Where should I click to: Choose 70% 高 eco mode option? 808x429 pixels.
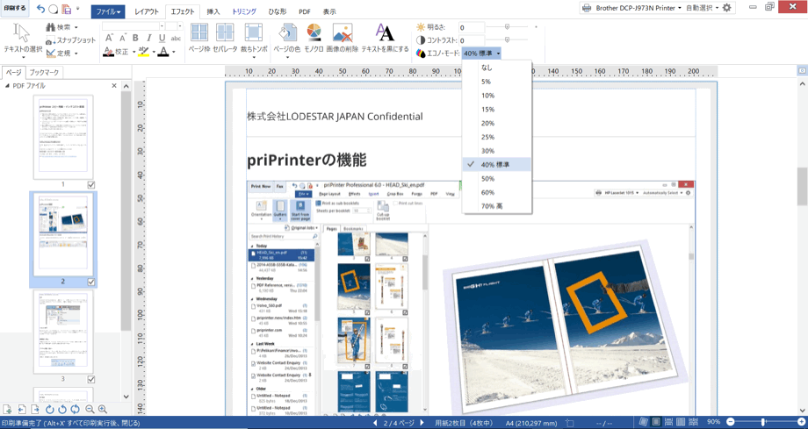(497, 206)
